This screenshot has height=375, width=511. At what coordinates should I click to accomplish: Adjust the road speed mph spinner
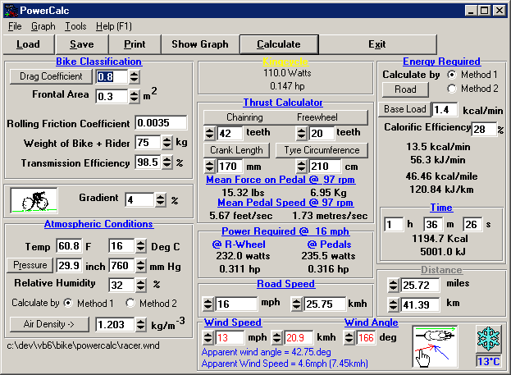208,304
